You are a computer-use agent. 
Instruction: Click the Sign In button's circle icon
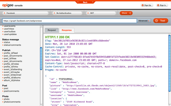point(158,5)
